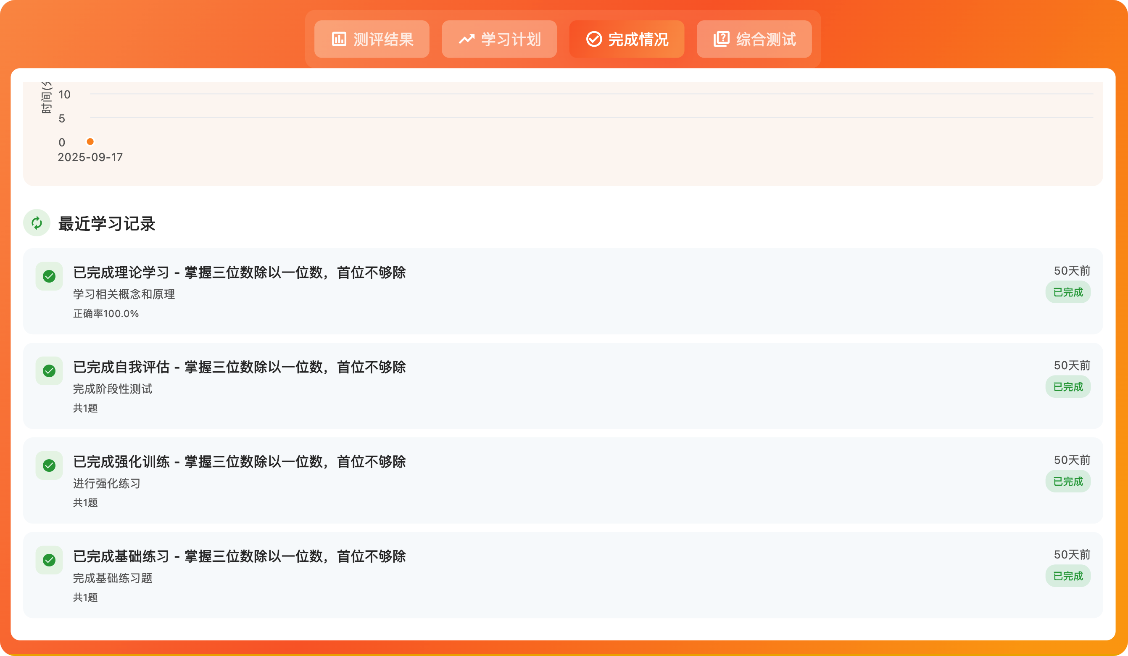Click the trending arrow icon on 学习计划 tab
This screenshot has height=656, width=1128.
pos(467,40)
